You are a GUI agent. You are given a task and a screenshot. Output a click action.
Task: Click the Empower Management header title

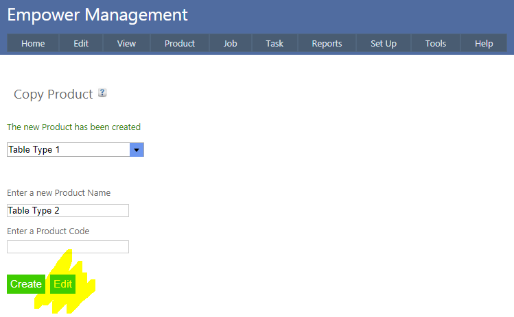(97, 14)
